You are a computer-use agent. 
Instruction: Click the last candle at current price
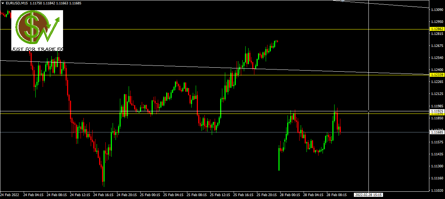(340, 130)
